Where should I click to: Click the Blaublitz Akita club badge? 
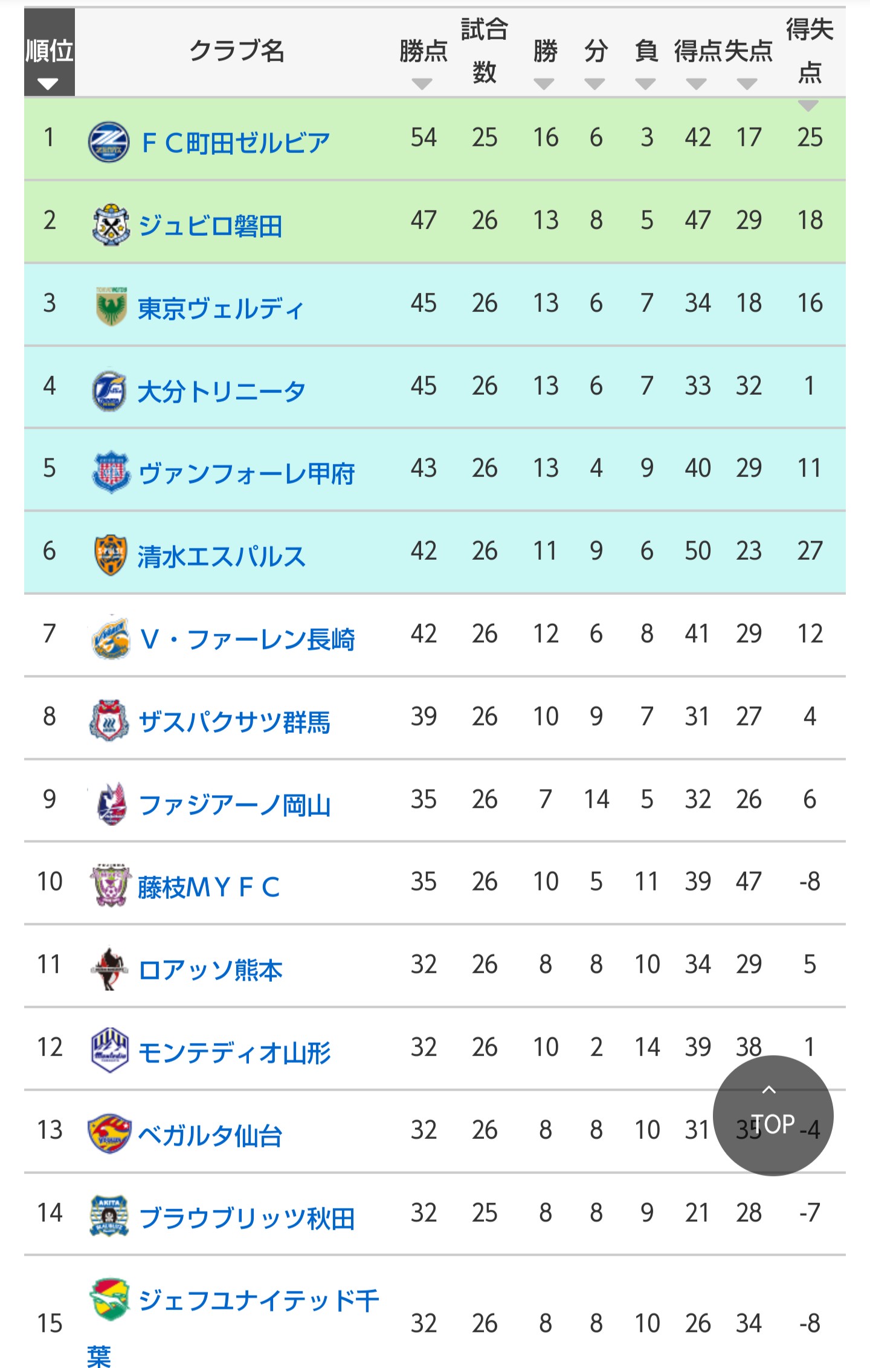(x=109, y=1216)
